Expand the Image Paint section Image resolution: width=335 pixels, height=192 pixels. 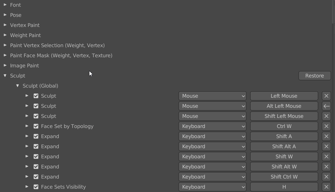coord(5,65)
